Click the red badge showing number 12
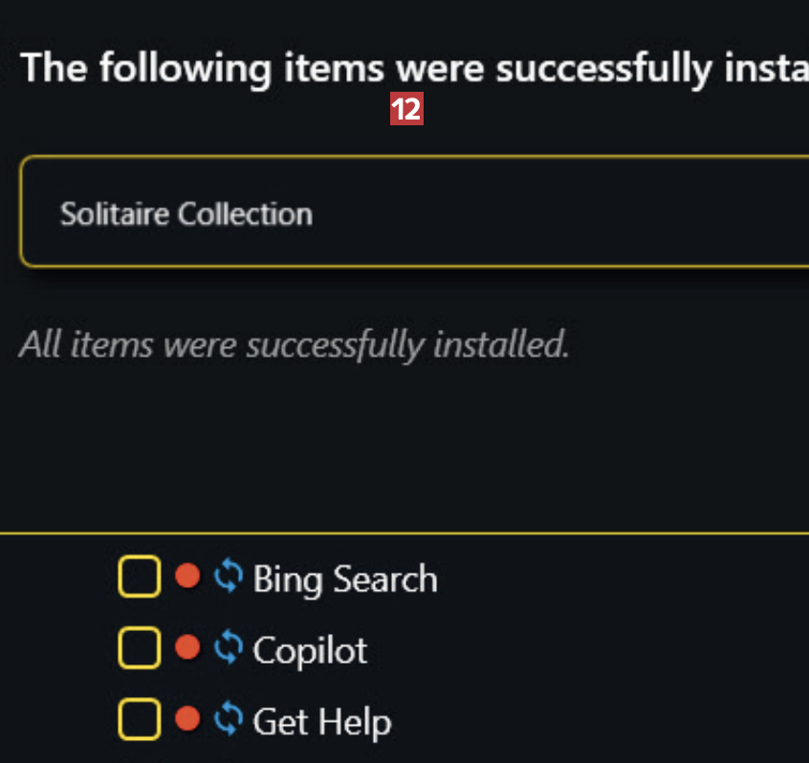The image size is (809, 763). 406,110
